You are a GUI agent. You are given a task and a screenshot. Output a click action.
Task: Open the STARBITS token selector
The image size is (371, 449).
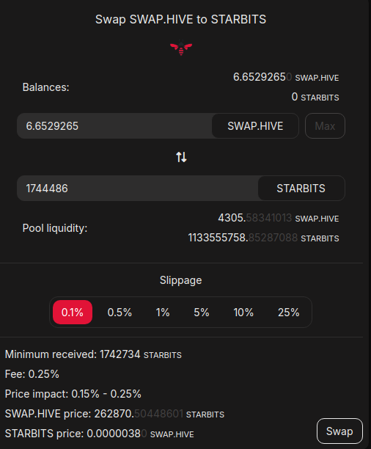tap(301, 189)
